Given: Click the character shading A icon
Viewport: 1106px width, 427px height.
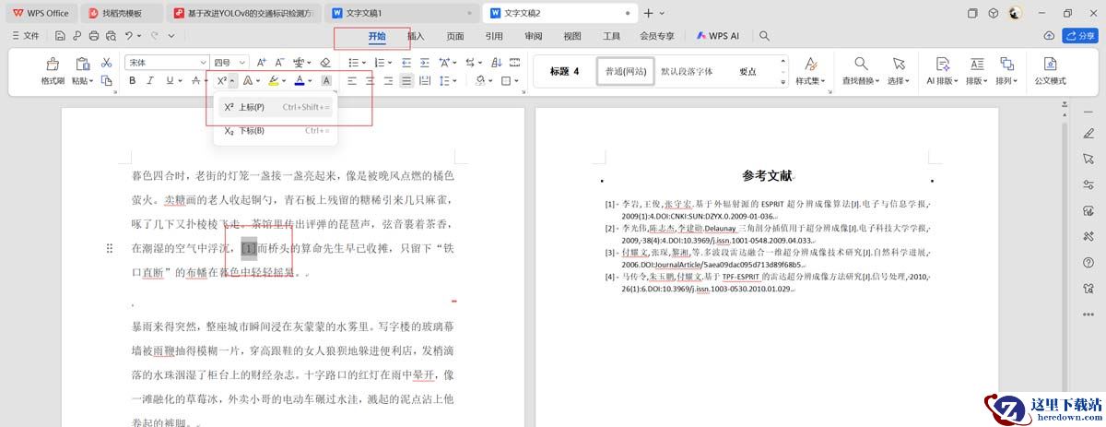Looking at the screenshot, I should click(x=326, y=81).
